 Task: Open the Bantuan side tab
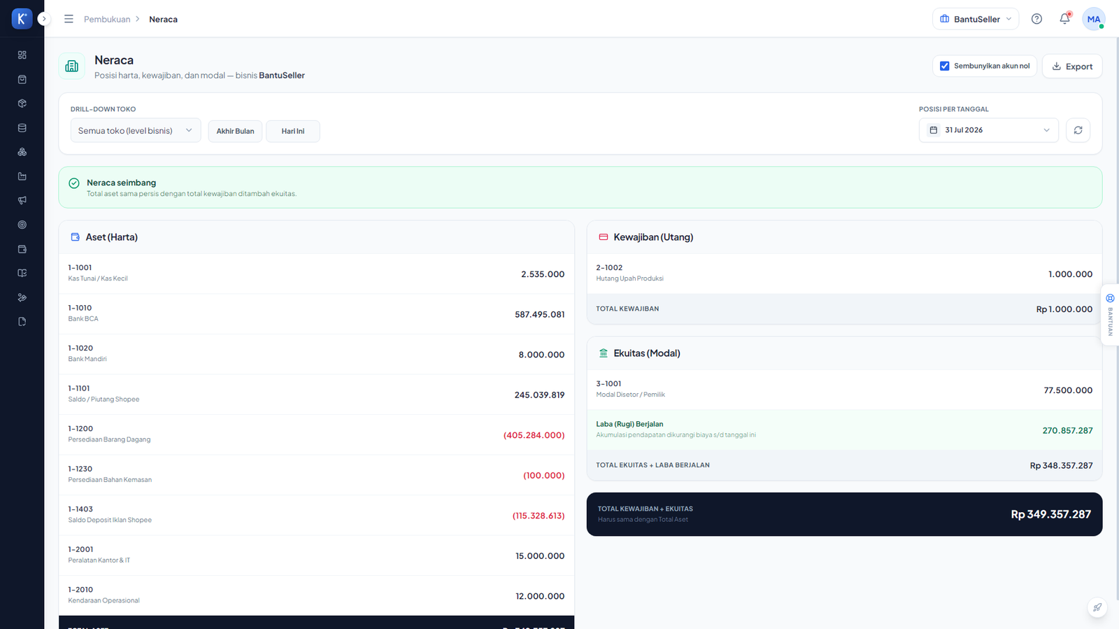tap(1110, 315)
